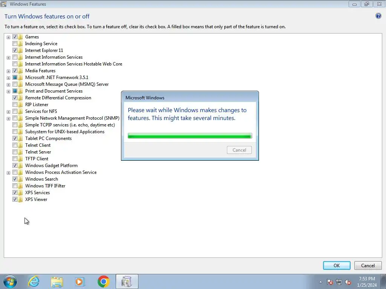Expand the Simple Network Management Protocol node
This screenshot has height=289, width=386.
pyautogui.click(x=8, y=119)
